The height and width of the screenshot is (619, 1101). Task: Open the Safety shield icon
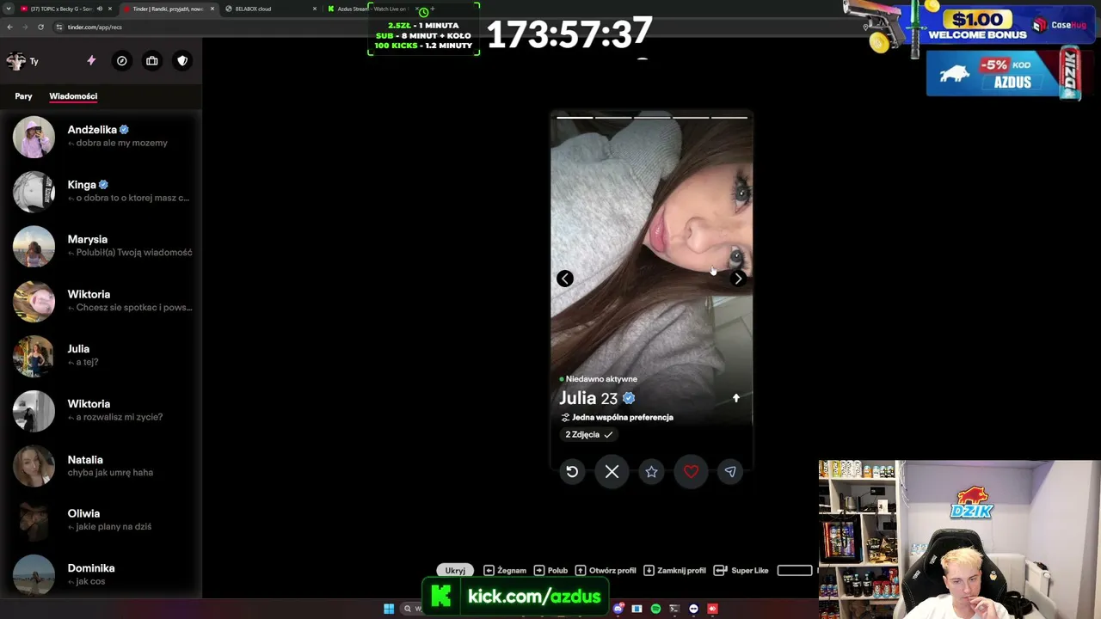click(x=182, y=61)
